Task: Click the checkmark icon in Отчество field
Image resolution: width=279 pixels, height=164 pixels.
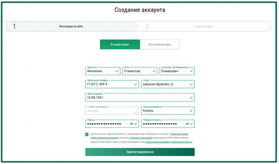Action: [x=191, y=71]
